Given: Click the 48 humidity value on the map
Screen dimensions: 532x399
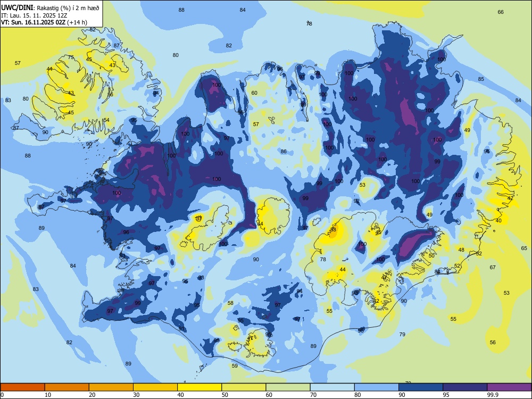Looking at the screenshot, I should (461, 250).
